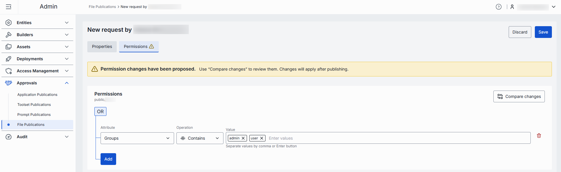Go to File Publications breadcrumb
The image size is (561, 172).
[102, 7]
